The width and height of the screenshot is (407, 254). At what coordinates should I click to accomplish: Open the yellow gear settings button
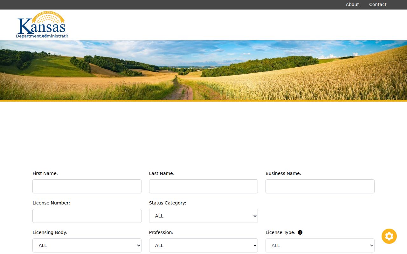[389, 236]
